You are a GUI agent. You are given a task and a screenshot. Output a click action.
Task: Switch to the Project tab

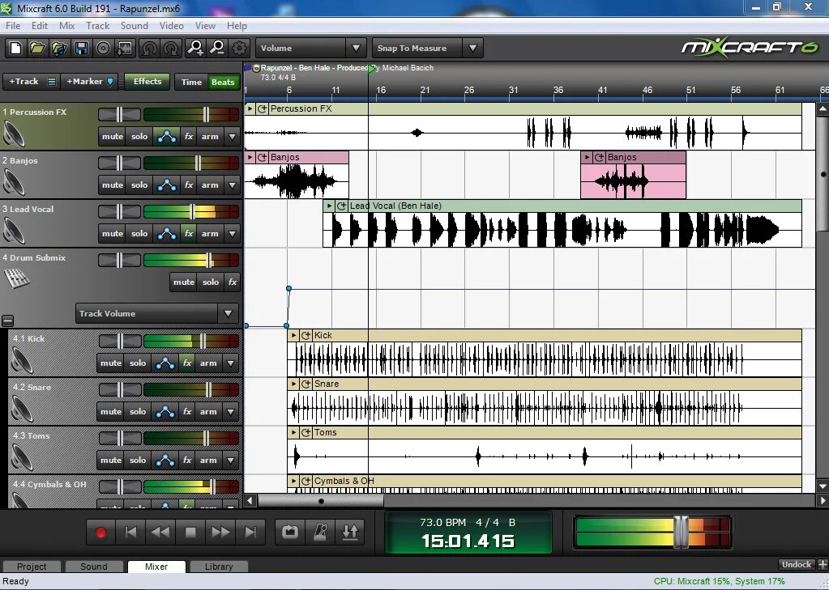[32, 567]
